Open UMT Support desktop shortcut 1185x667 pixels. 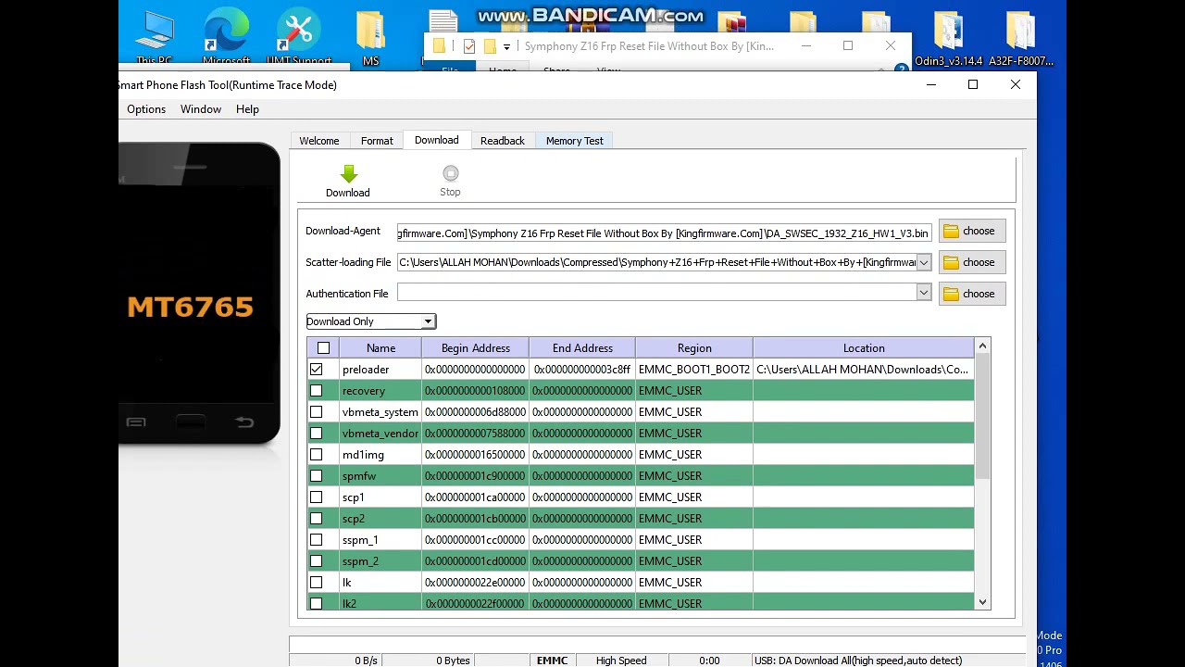298,37
